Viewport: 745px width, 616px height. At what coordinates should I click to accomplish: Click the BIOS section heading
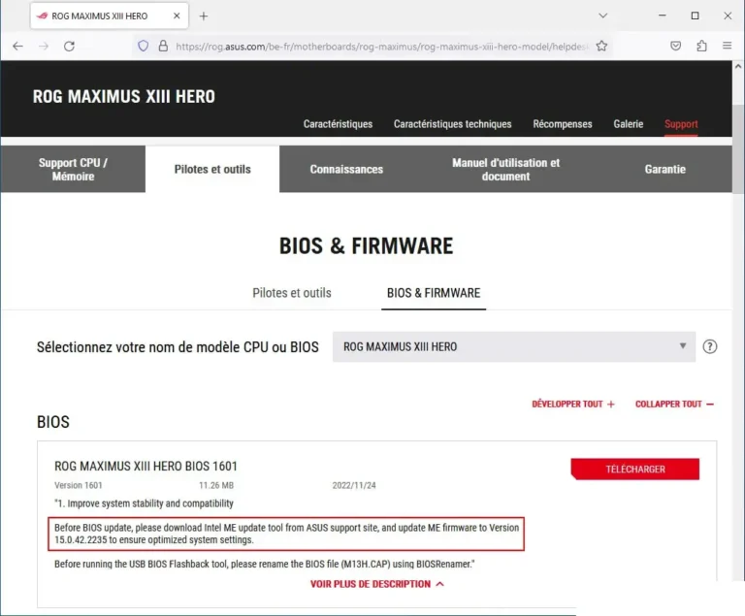point(53,422)
